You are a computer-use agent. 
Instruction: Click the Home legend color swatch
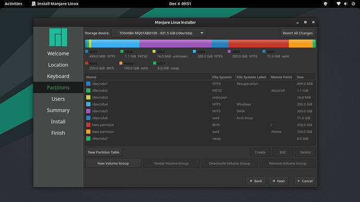121,63
